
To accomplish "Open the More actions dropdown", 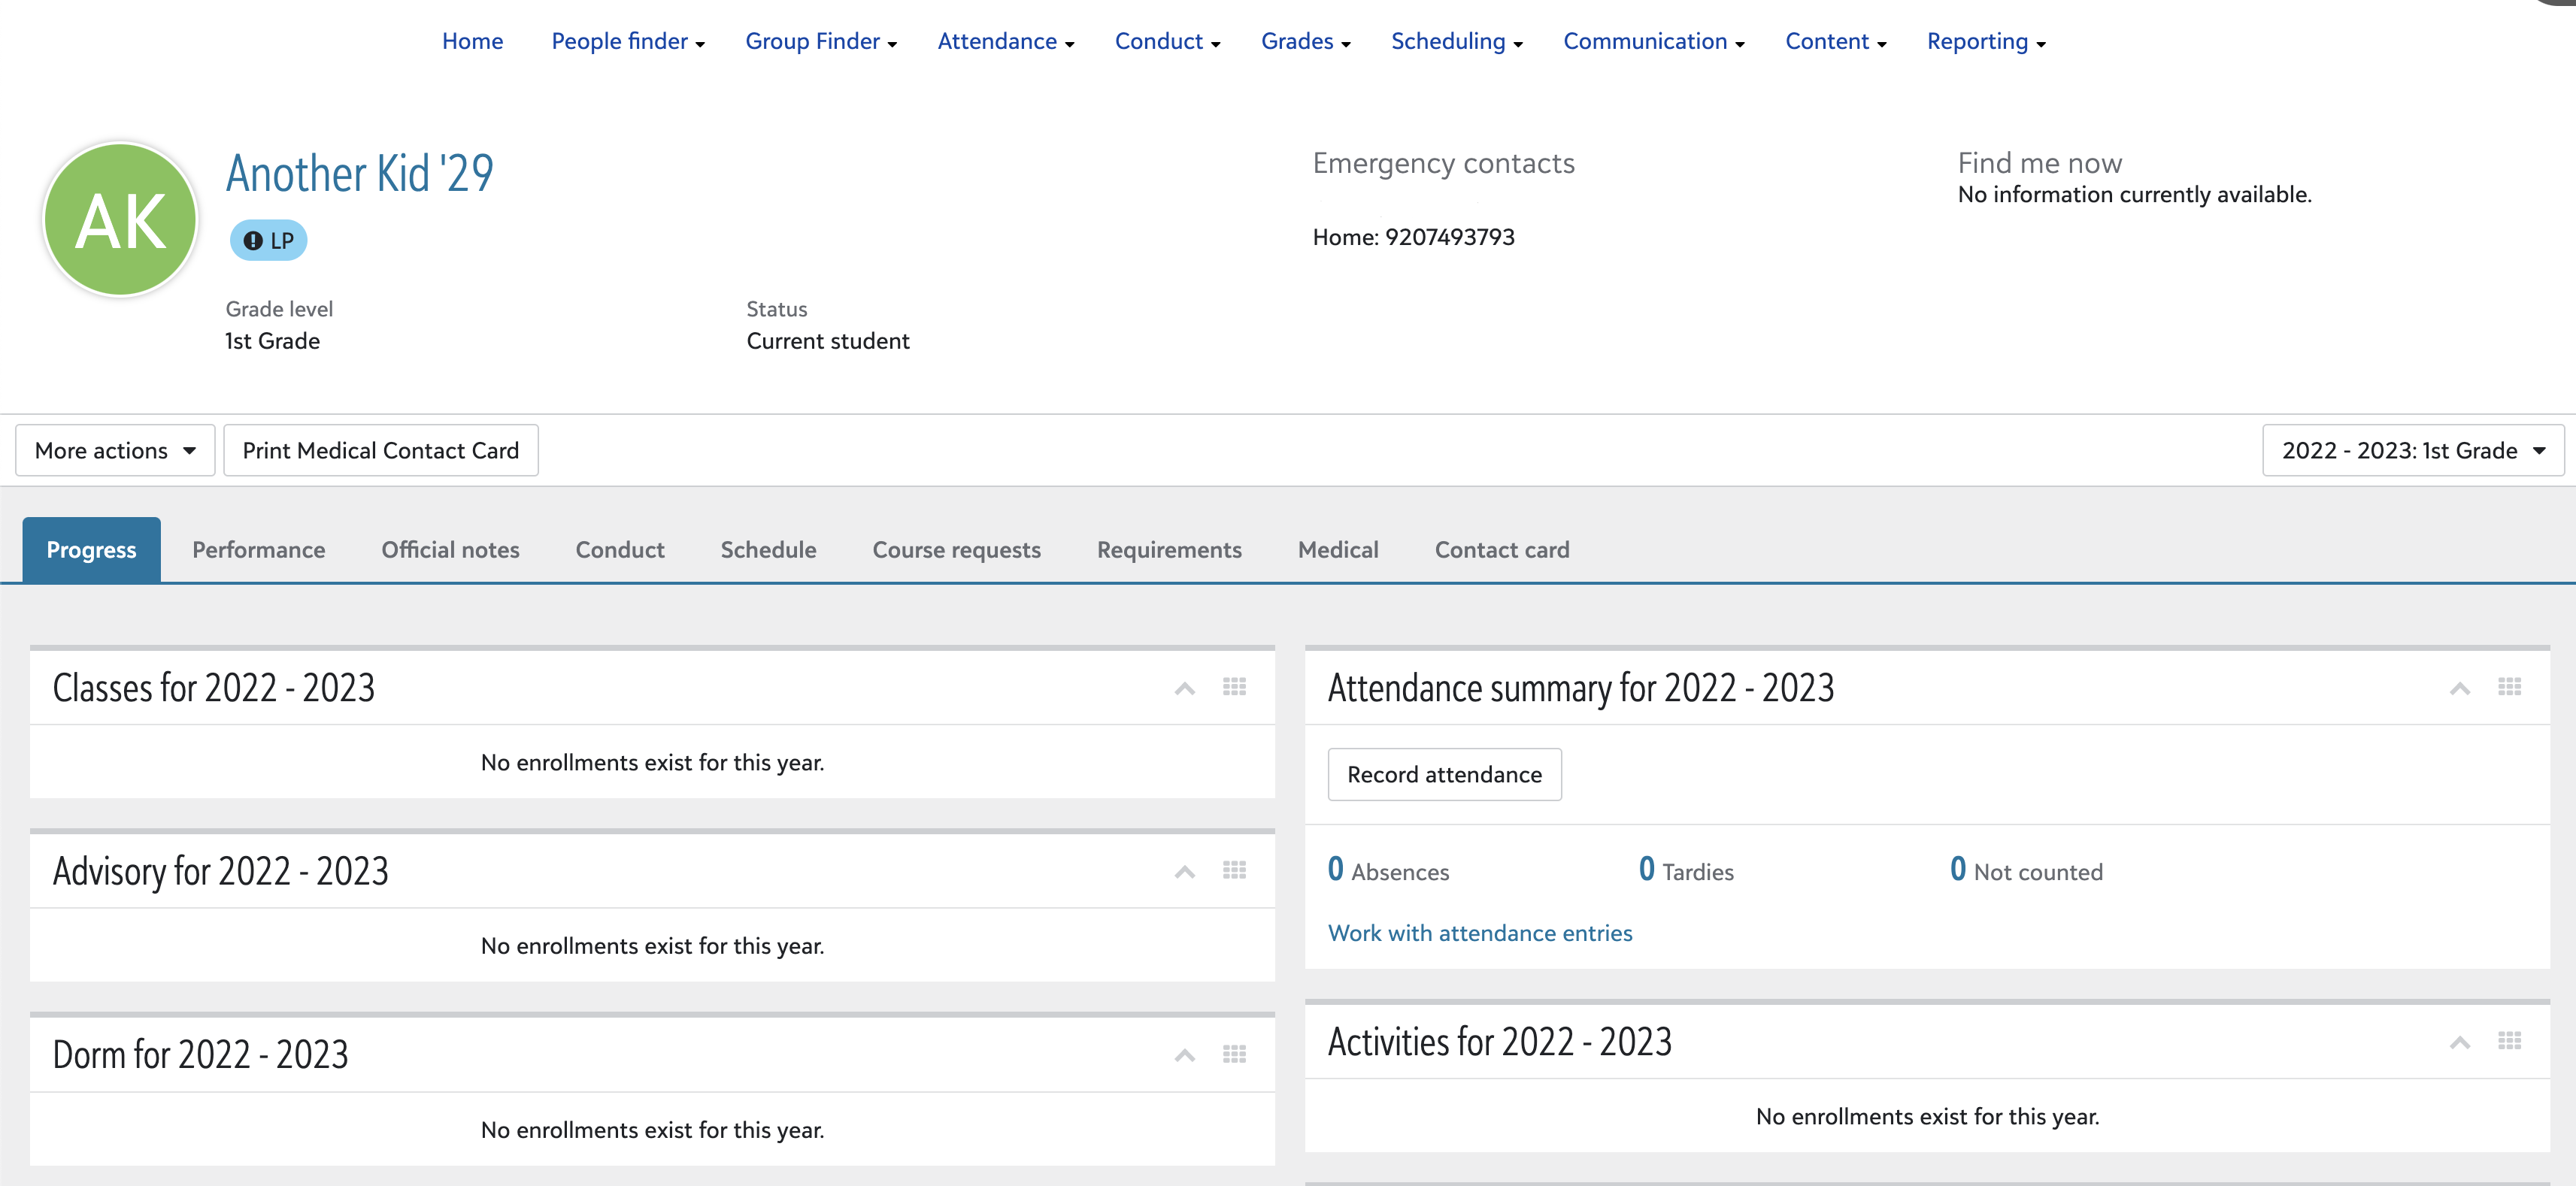I will pyautogui.click(x=115, y=451).
